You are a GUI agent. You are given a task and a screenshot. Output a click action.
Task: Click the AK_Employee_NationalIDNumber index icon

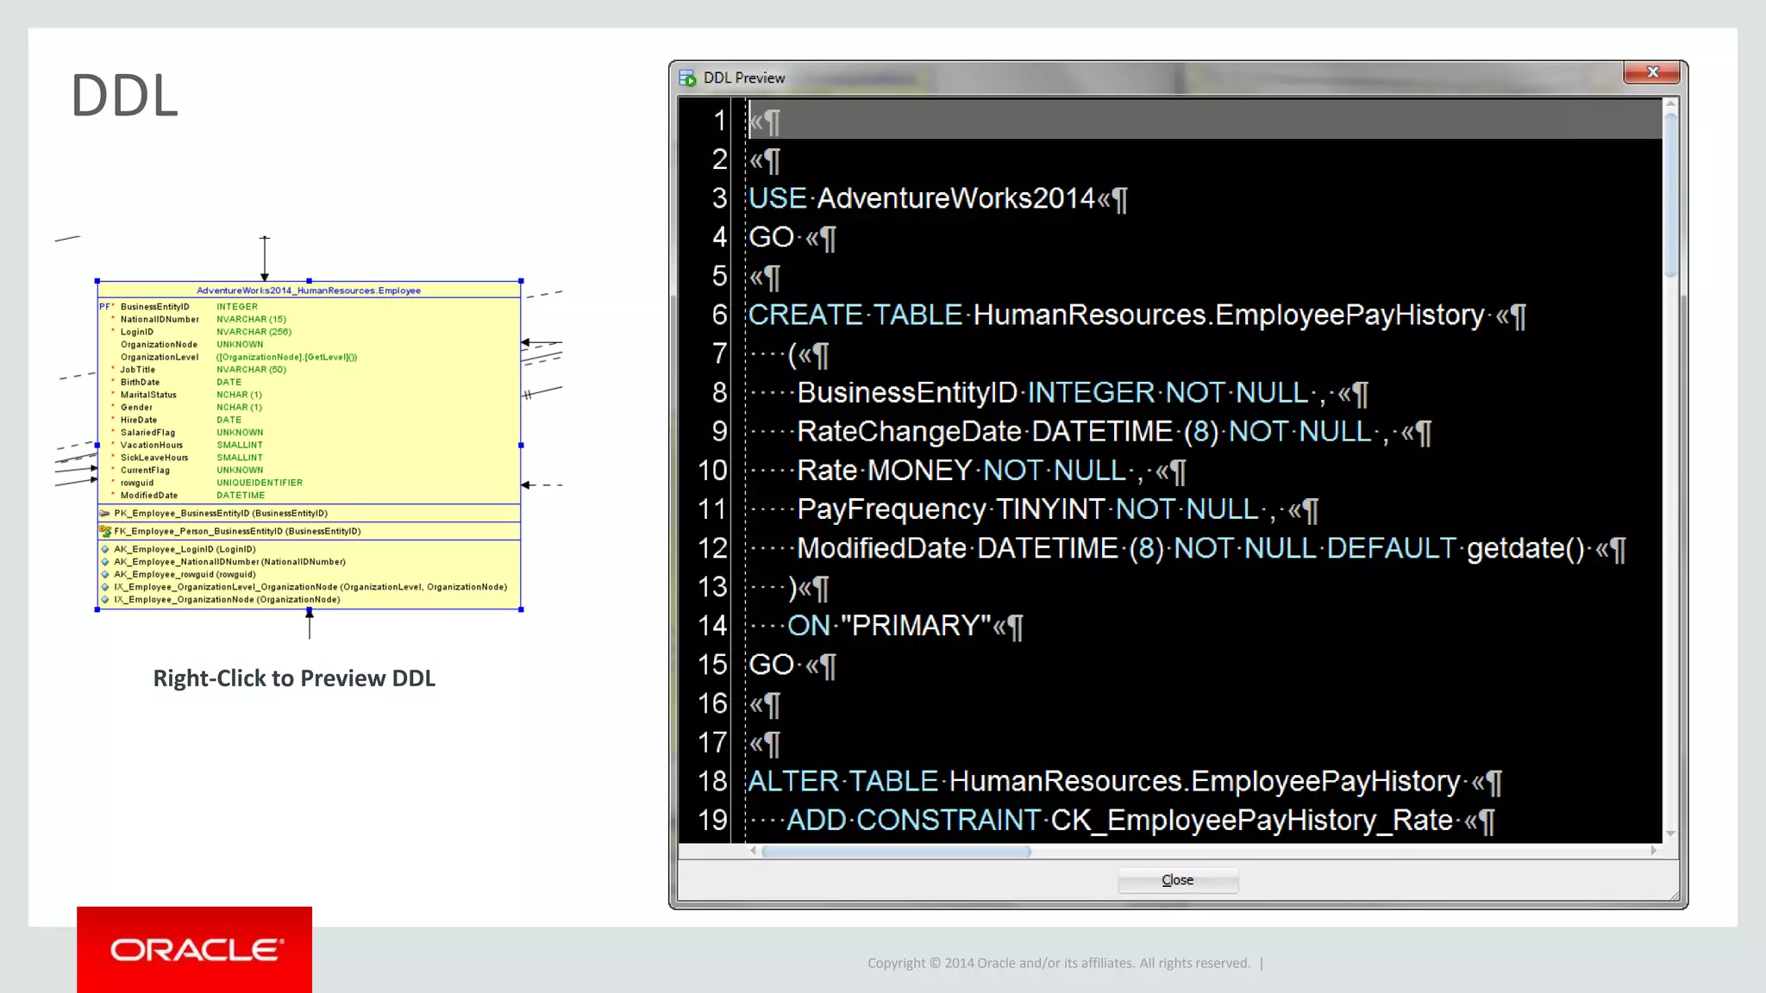pyautogui.click(x=105, y=562)
